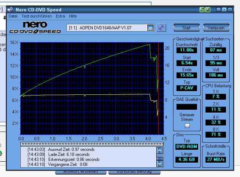
Task: Click the Burst Rate 27 MB/s value
Action: [x=216, y=159]
